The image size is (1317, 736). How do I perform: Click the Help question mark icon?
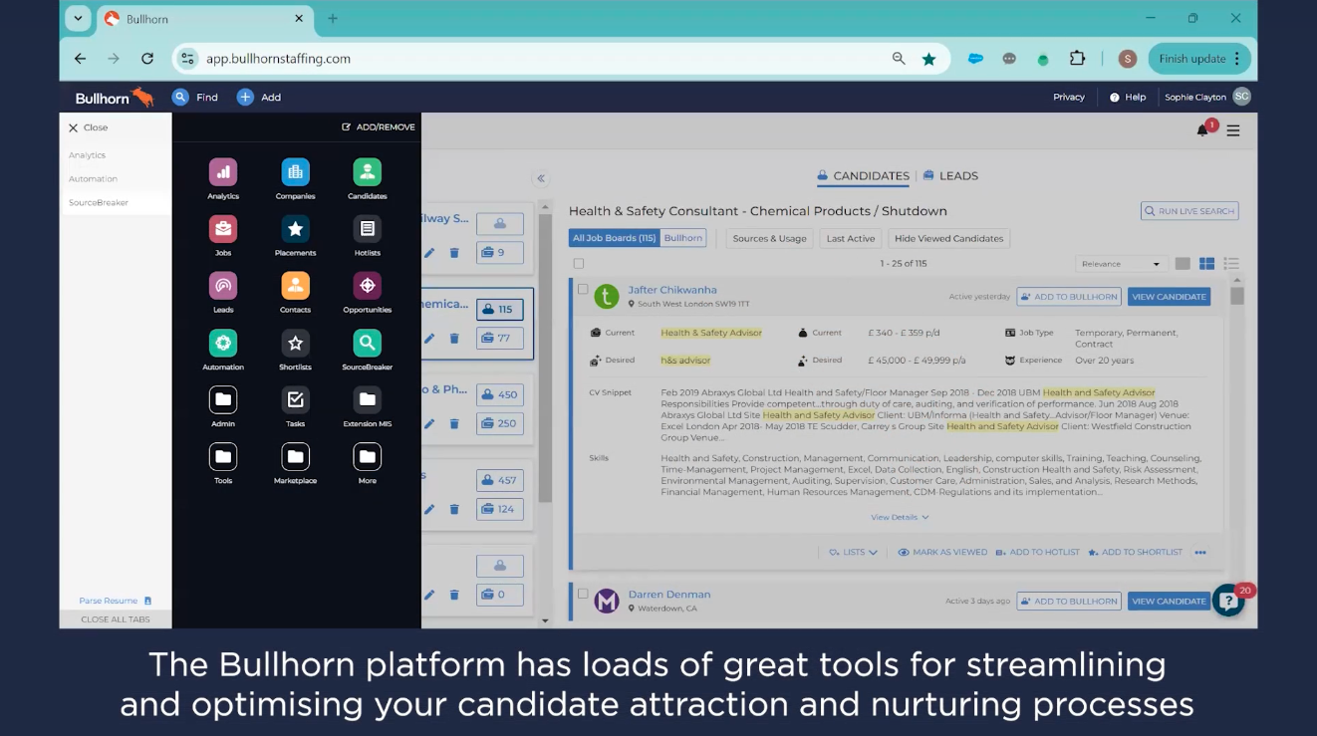[1115, 98]
